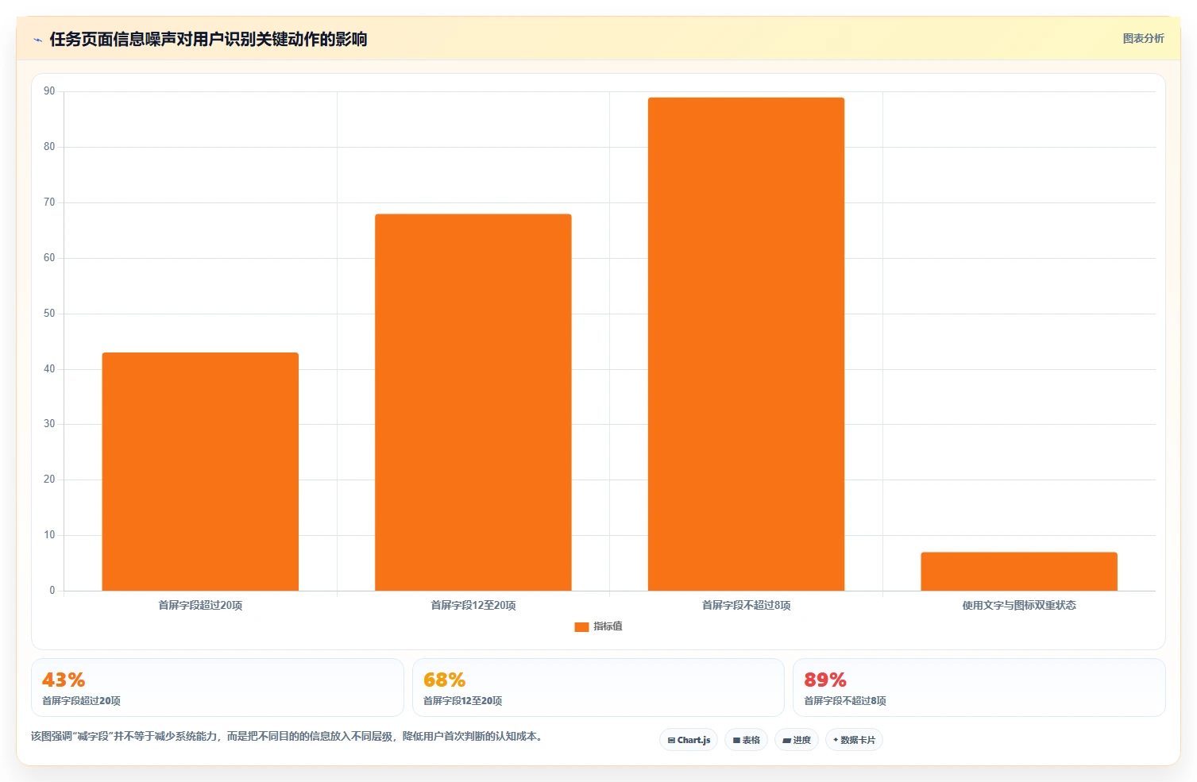
Task: Open the 43% data card
Action: 218,688
